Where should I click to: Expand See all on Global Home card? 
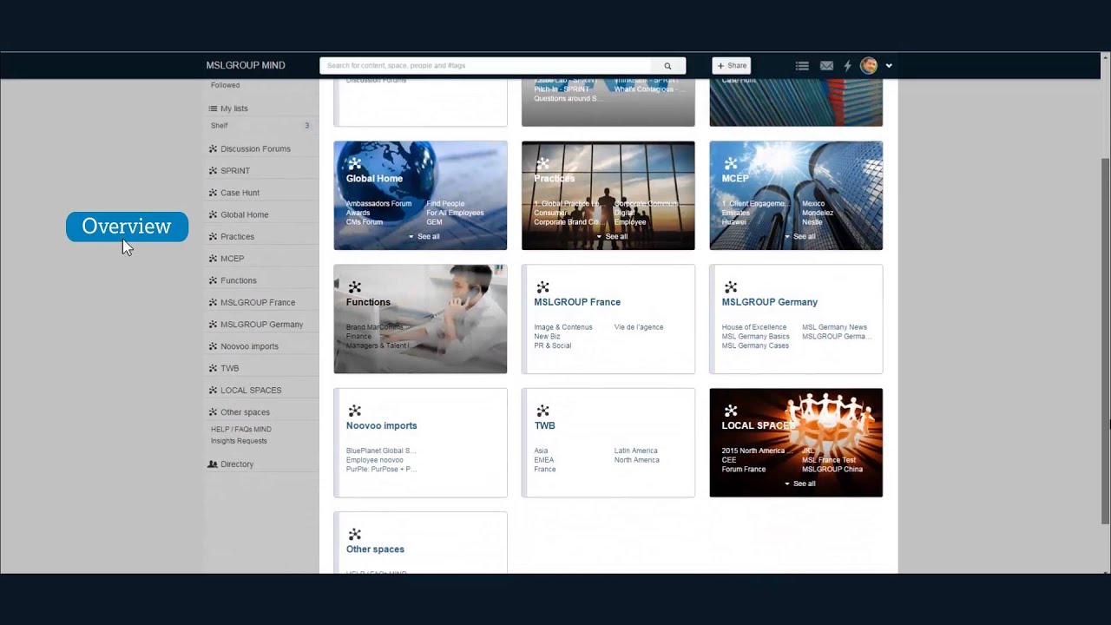[x=424, y=236]
